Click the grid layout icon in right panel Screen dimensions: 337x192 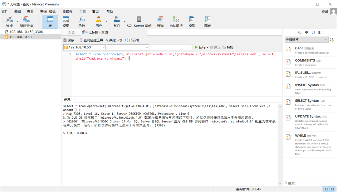click(320, 32)
